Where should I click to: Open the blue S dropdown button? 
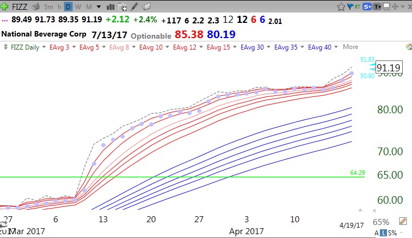pyautogui.click(x=367, y=7)
